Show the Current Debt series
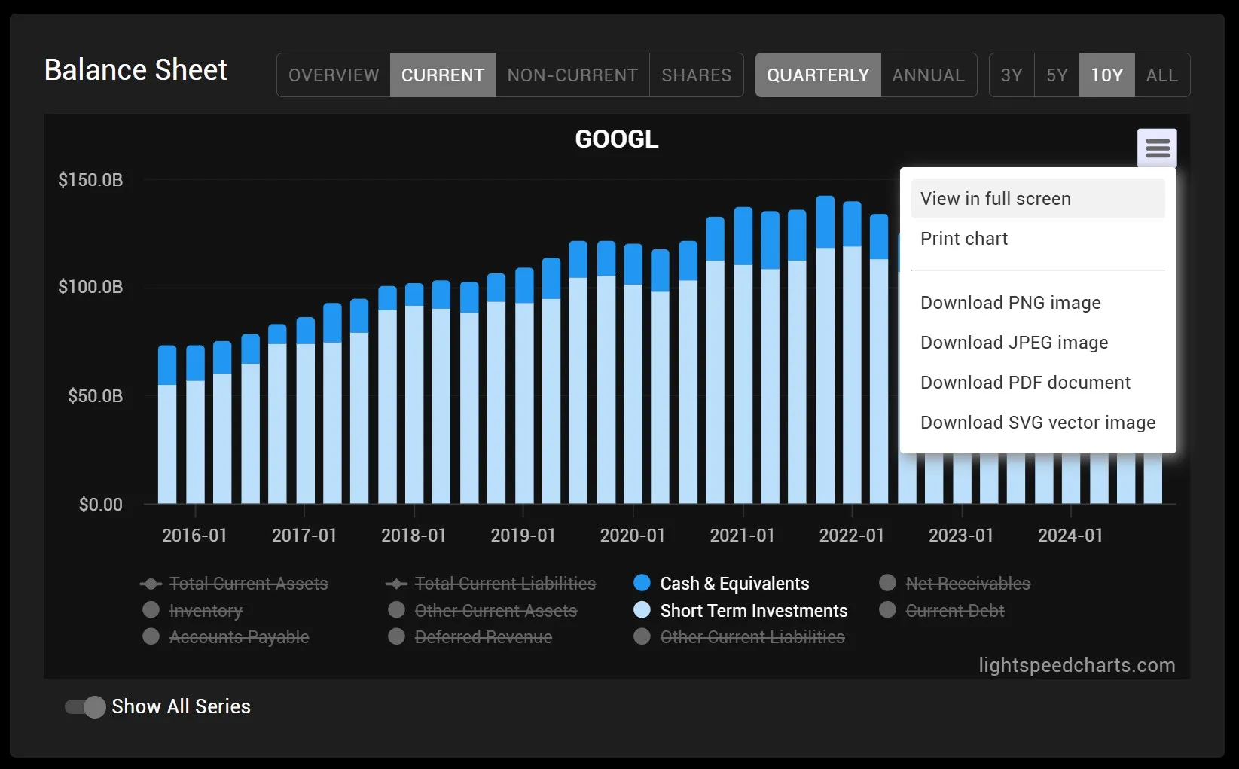1239x769 pixels. pos(942,611)
